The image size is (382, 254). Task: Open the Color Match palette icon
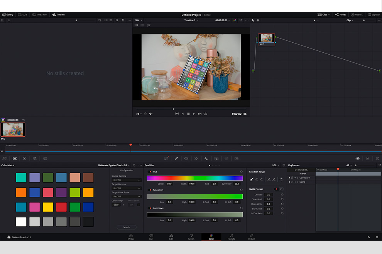pyautogui.click(x=15, y=159)
